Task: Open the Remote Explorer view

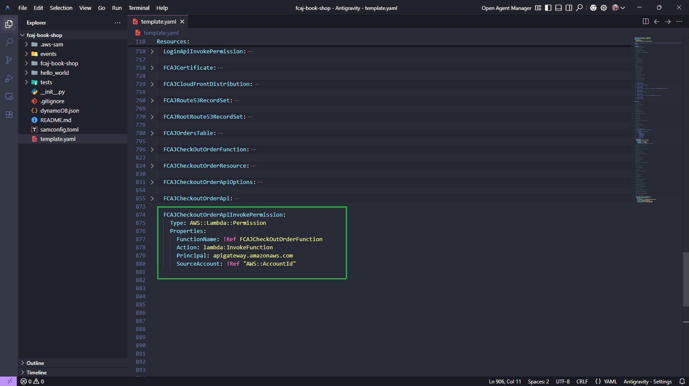Action: (9, 96)
